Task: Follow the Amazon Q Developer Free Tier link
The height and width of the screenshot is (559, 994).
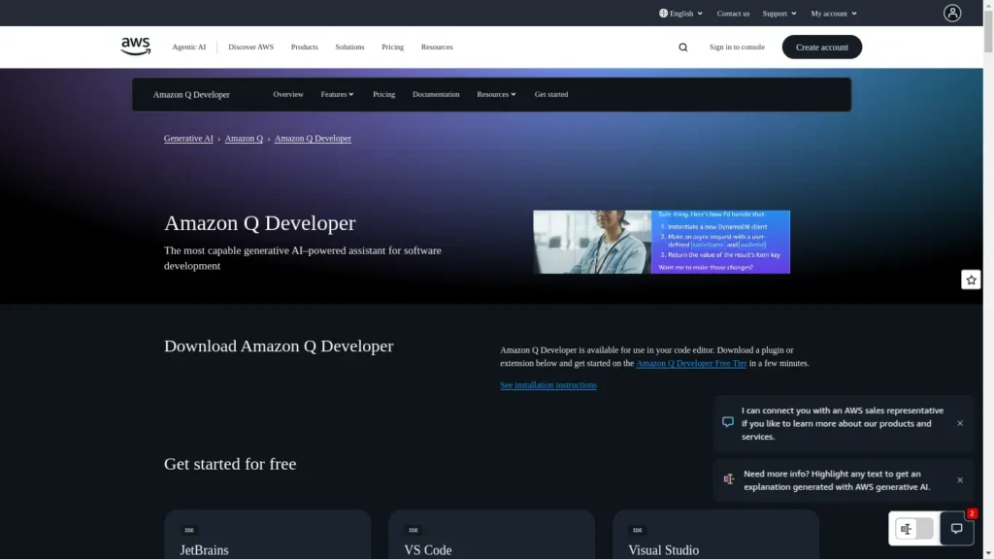Action: 691,363
